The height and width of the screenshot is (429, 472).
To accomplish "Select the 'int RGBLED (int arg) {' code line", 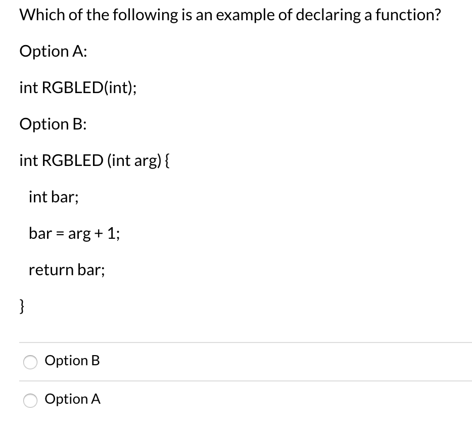I will tap(94, 160).
